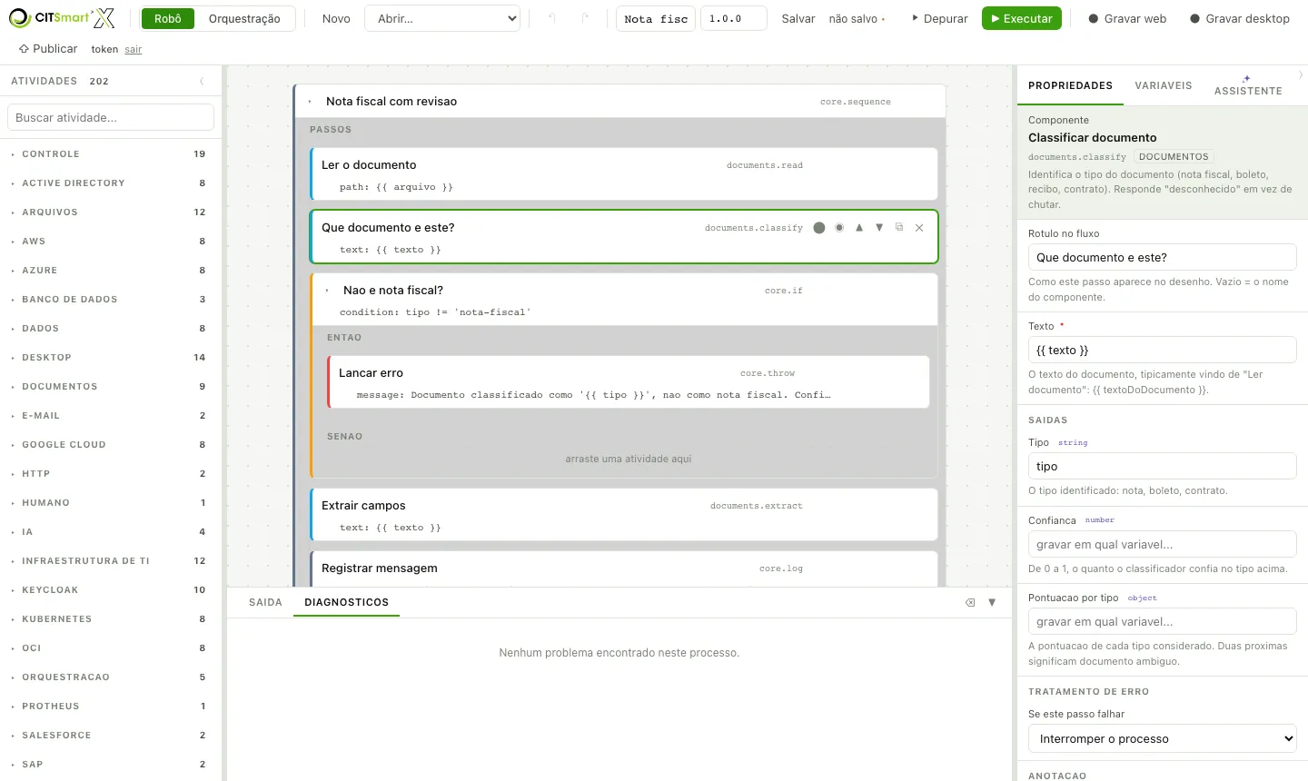Expand the CONTROLE activity category
Screen dimensions: 1308x781
(109, 154)
